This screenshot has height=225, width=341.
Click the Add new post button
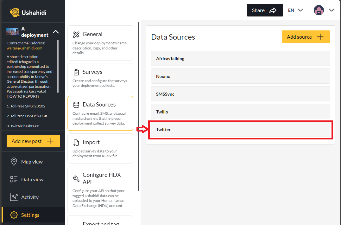[x=33, y=141]
